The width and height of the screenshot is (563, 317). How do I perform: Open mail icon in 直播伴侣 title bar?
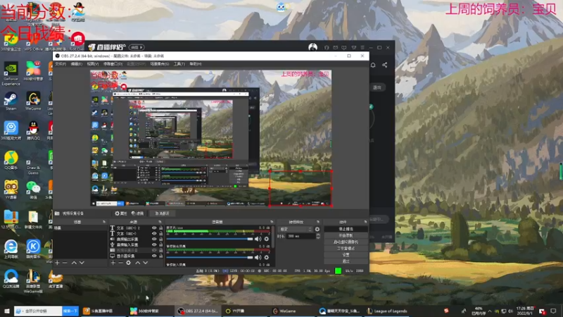pyautogui.click(x=336, y=47)
